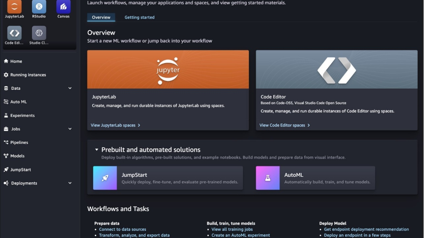Open the AutoML solution card
This screenshot has height=238, width=424.
(x=315, y=178)
